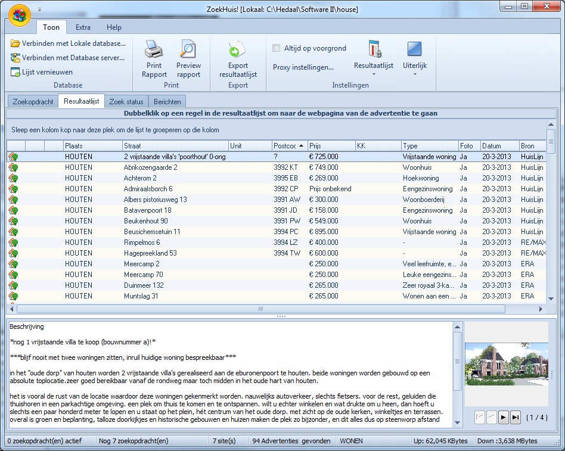Enable Altijd op voorgrond checkbox

point(277,48)
